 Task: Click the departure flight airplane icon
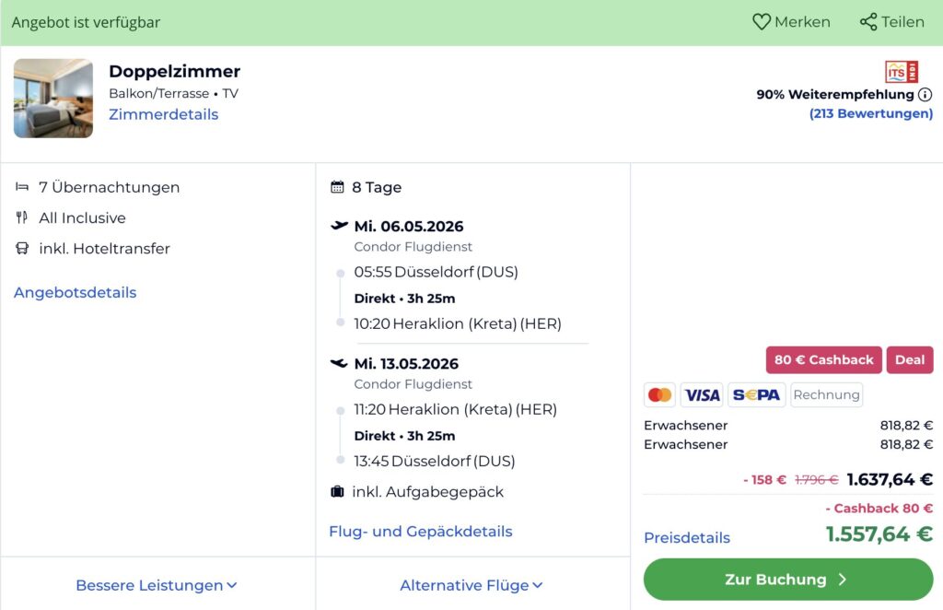click(x=340, y=226)
